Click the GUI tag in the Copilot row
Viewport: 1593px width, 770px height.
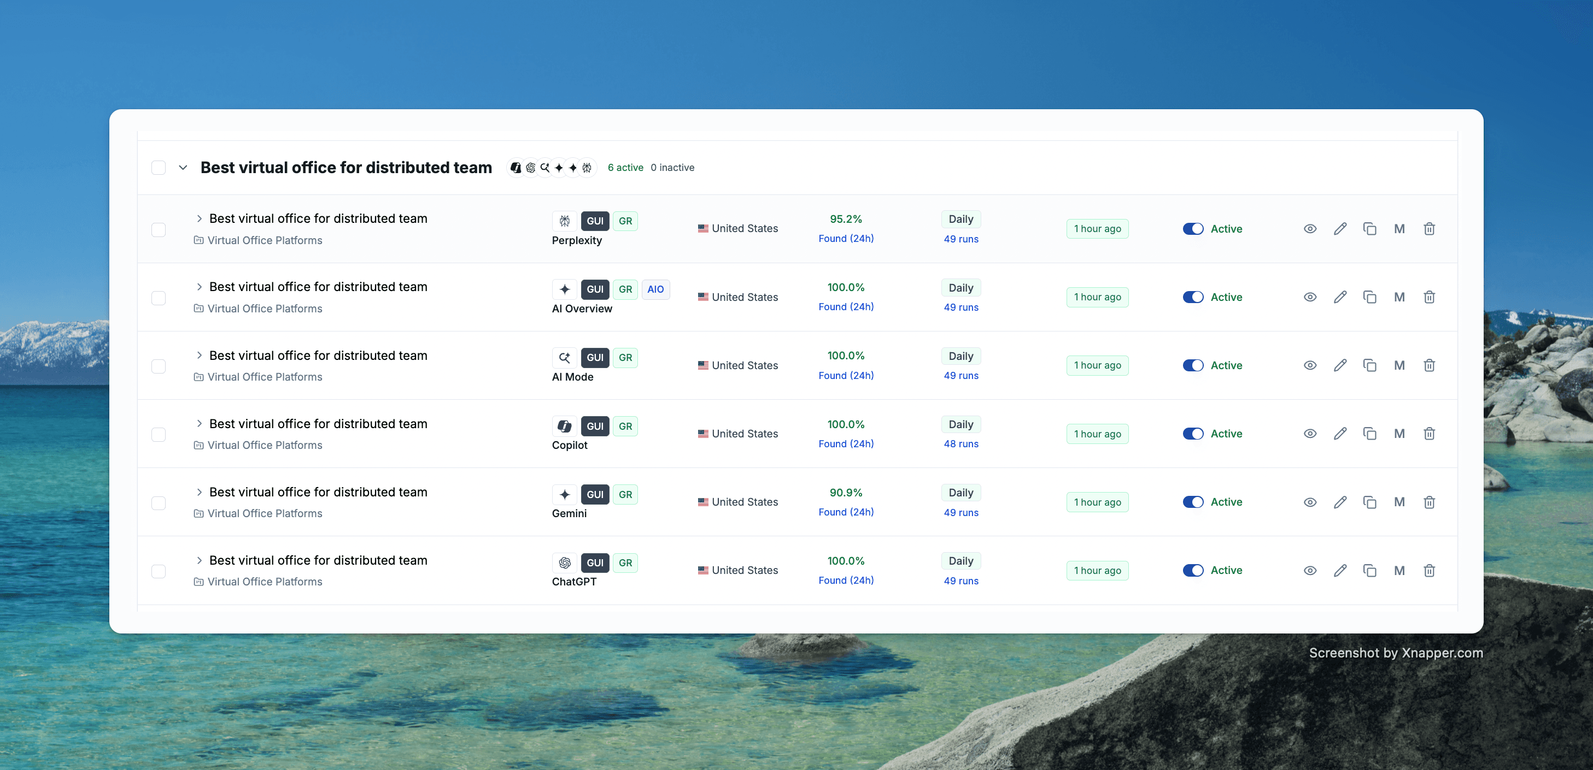click(x=594, y=426)
